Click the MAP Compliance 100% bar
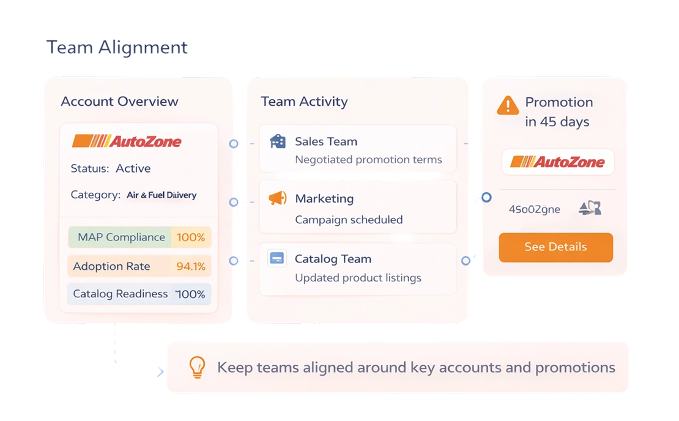 pyautogui.click(x=139, y=237)
